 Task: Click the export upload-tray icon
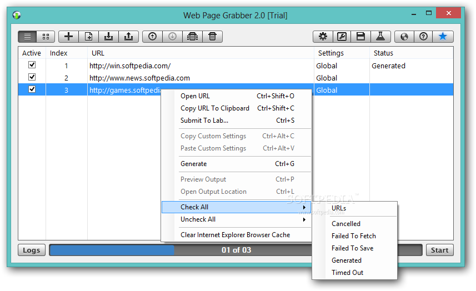point(129,37)
